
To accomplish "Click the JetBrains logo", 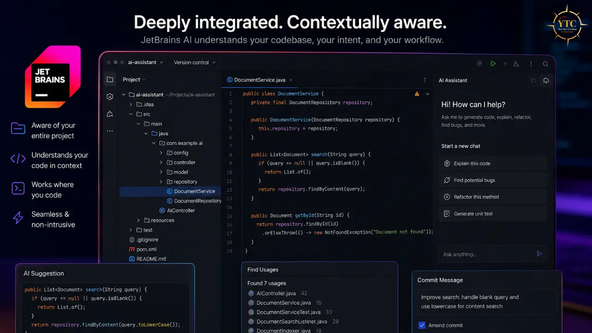I will 53,77.
